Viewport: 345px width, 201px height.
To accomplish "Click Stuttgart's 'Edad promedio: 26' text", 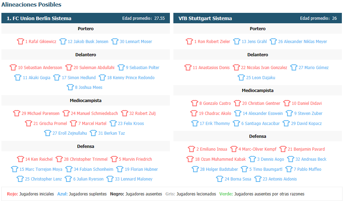I will [x=319, y=18].
